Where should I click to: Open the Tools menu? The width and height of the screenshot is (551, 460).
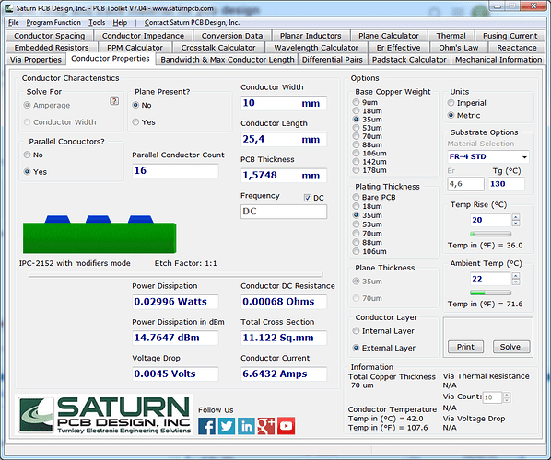(x=97, y=22)
